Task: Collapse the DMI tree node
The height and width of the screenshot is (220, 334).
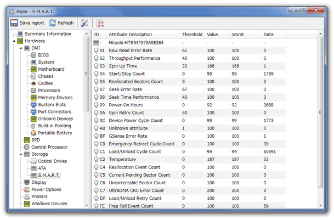Action: pos(21,48)
